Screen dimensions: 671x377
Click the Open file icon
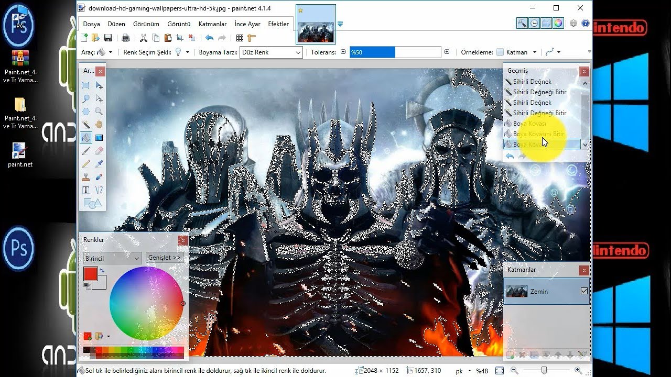point(95,38)
